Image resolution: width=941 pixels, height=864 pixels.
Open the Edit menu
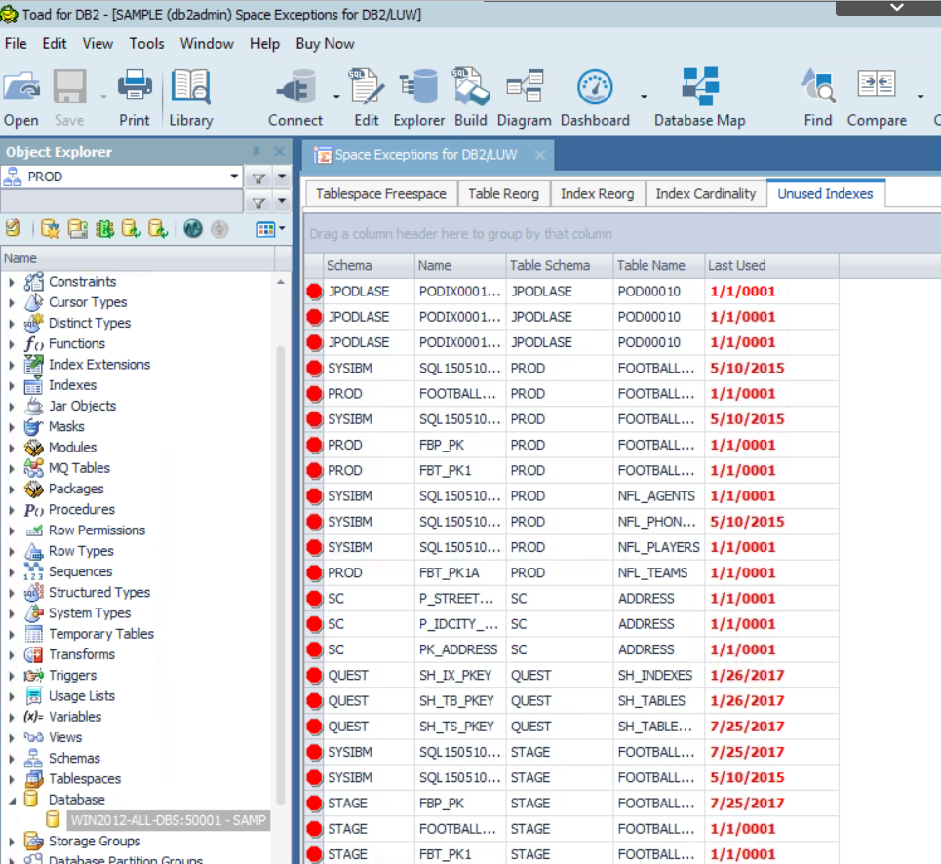pyautogui.click(x=54, y=44)
